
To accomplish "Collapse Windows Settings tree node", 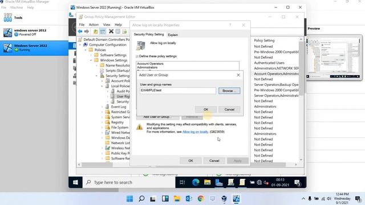I will (91, 60).
